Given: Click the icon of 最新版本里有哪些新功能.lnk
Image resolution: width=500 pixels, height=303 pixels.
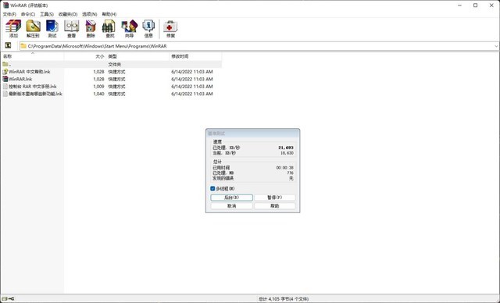Looking at the screenshot, I should (5, 94).
